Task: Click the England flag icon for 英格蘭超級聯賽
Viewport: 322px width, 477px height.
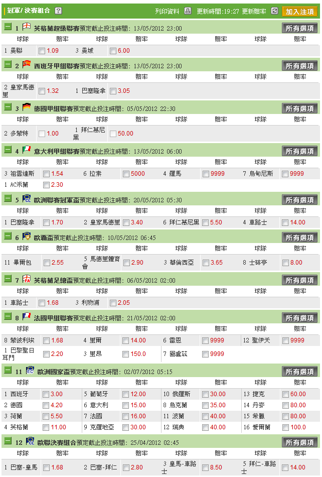Action: coord(27,27)
